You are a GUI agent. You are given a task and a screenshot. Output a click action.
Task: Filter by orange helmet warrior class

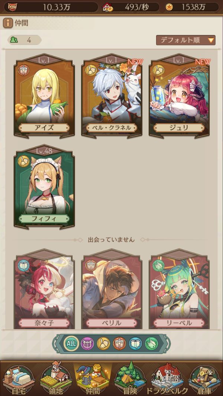(119, 344)
